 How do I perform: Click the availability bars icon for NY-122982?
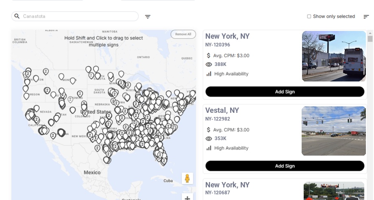click(209, 148)
